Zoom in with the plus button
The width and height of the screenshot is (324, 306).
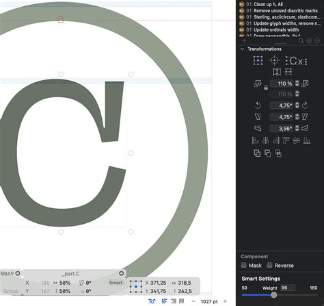point(225,301)
